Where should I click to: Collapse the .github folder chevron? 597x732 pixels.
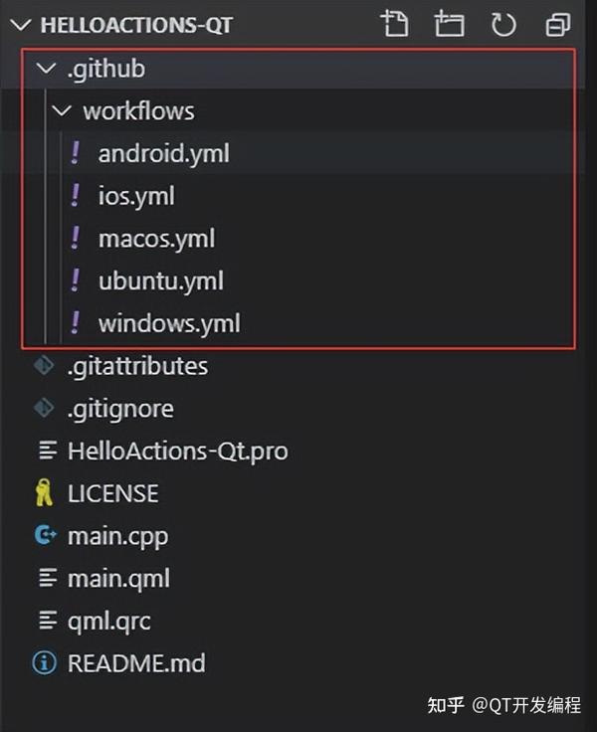point(44,69)
